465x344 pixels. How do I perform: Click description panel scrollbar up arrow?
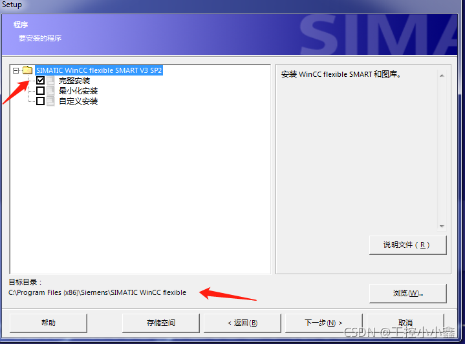click(442, 76)
